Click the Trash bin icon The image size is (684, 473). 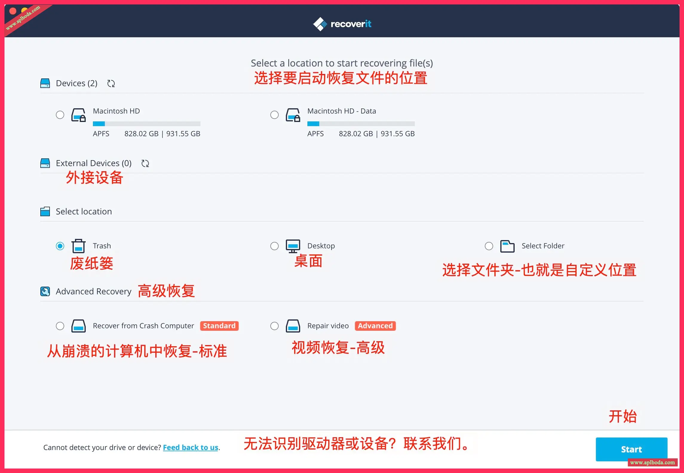click(79, 246)
